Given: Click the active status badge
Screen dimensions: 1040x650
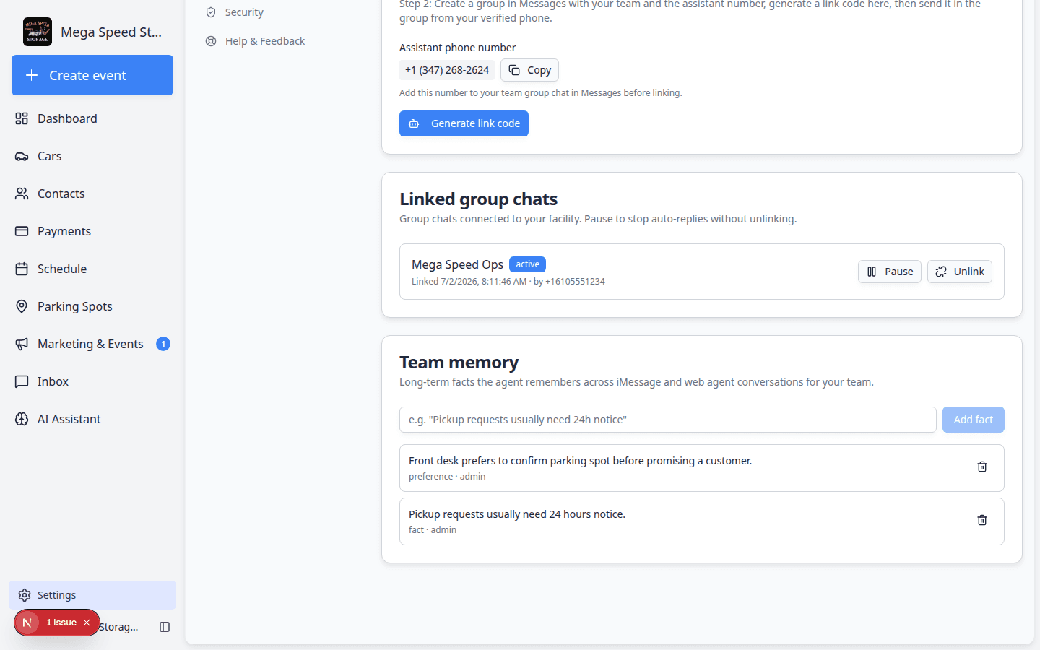Looking at the screenshot, I should (527, 264).
